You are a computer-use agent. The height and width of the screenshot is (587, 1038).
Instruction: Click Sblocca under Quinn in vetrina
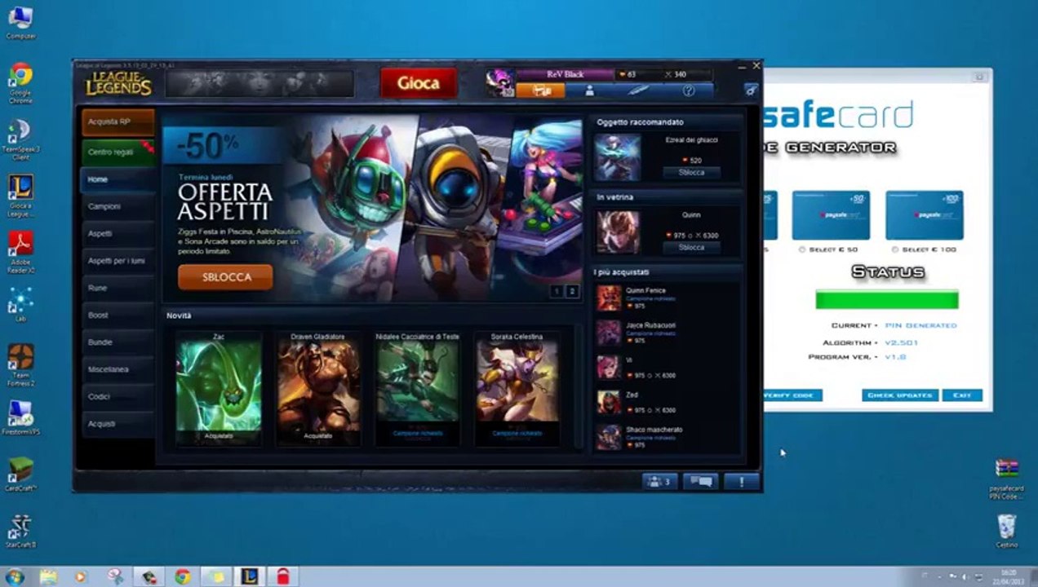(691, 247)
